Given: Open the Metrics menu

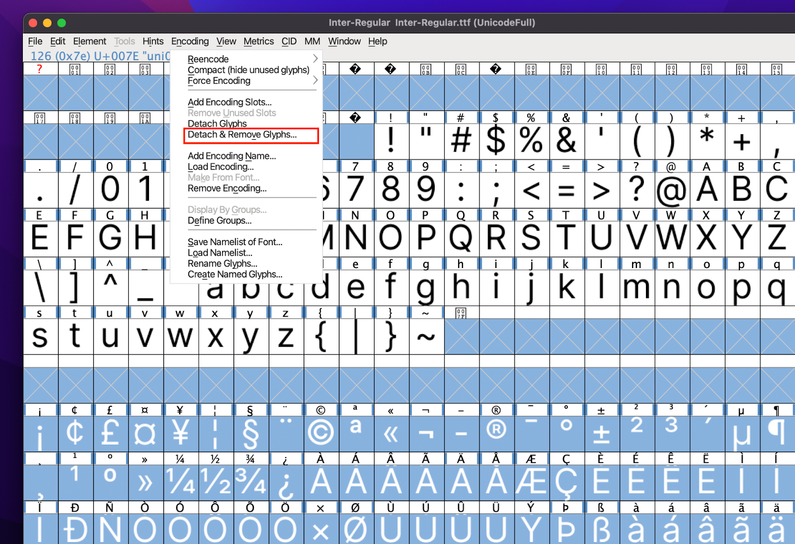Looking at the screenshot, I should (258, 41).
